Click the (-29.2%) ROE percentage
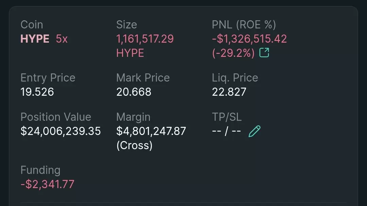 [x=233, y=53]
